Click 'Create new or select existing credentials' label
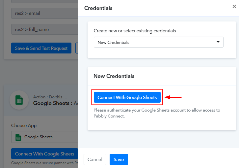 click(135, 31)
